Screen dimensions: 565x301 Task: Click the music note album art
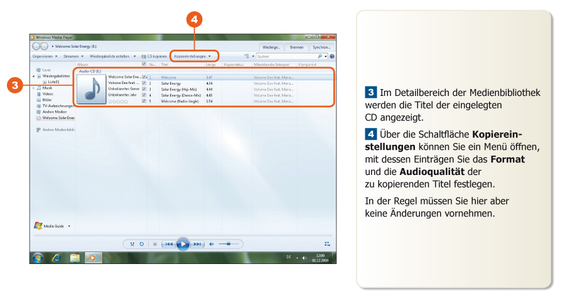tap(91, 89)
